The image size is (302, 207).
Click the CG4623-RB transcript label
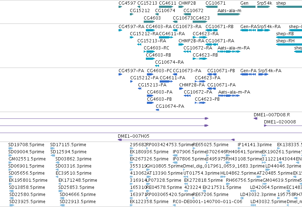[205, 55]
